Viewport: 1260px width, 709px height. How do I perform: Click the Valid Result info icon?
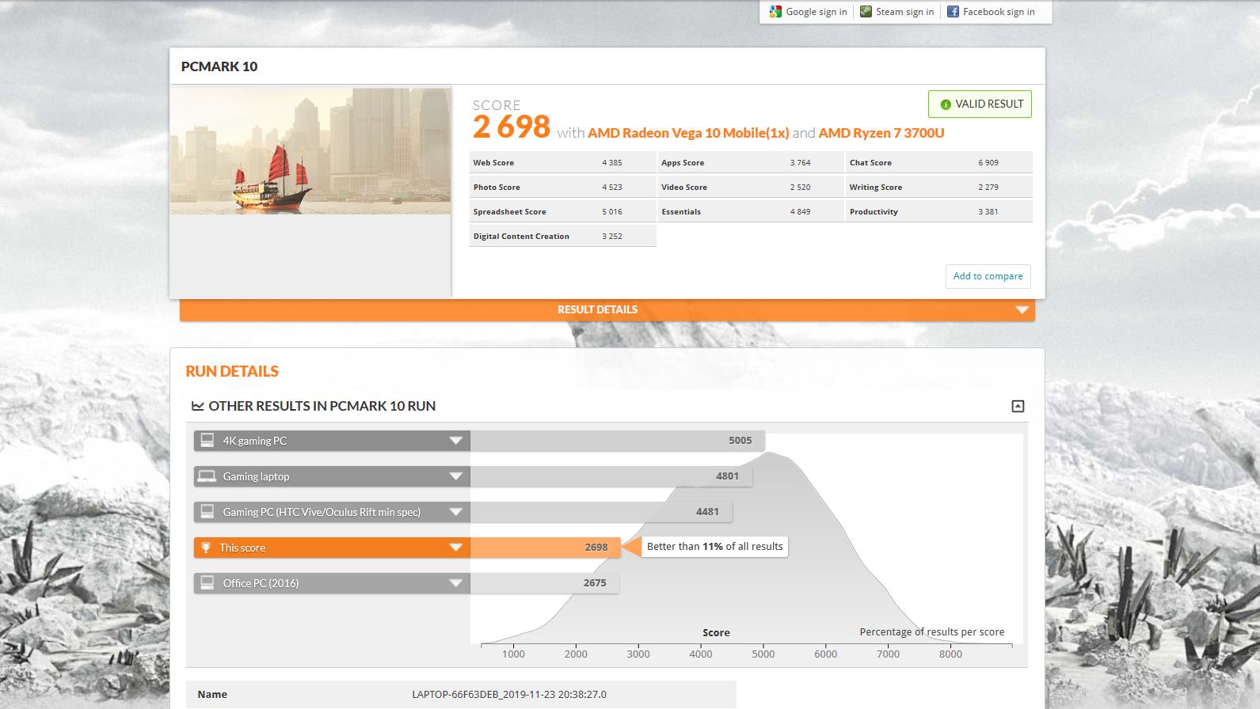pos(946,104)
